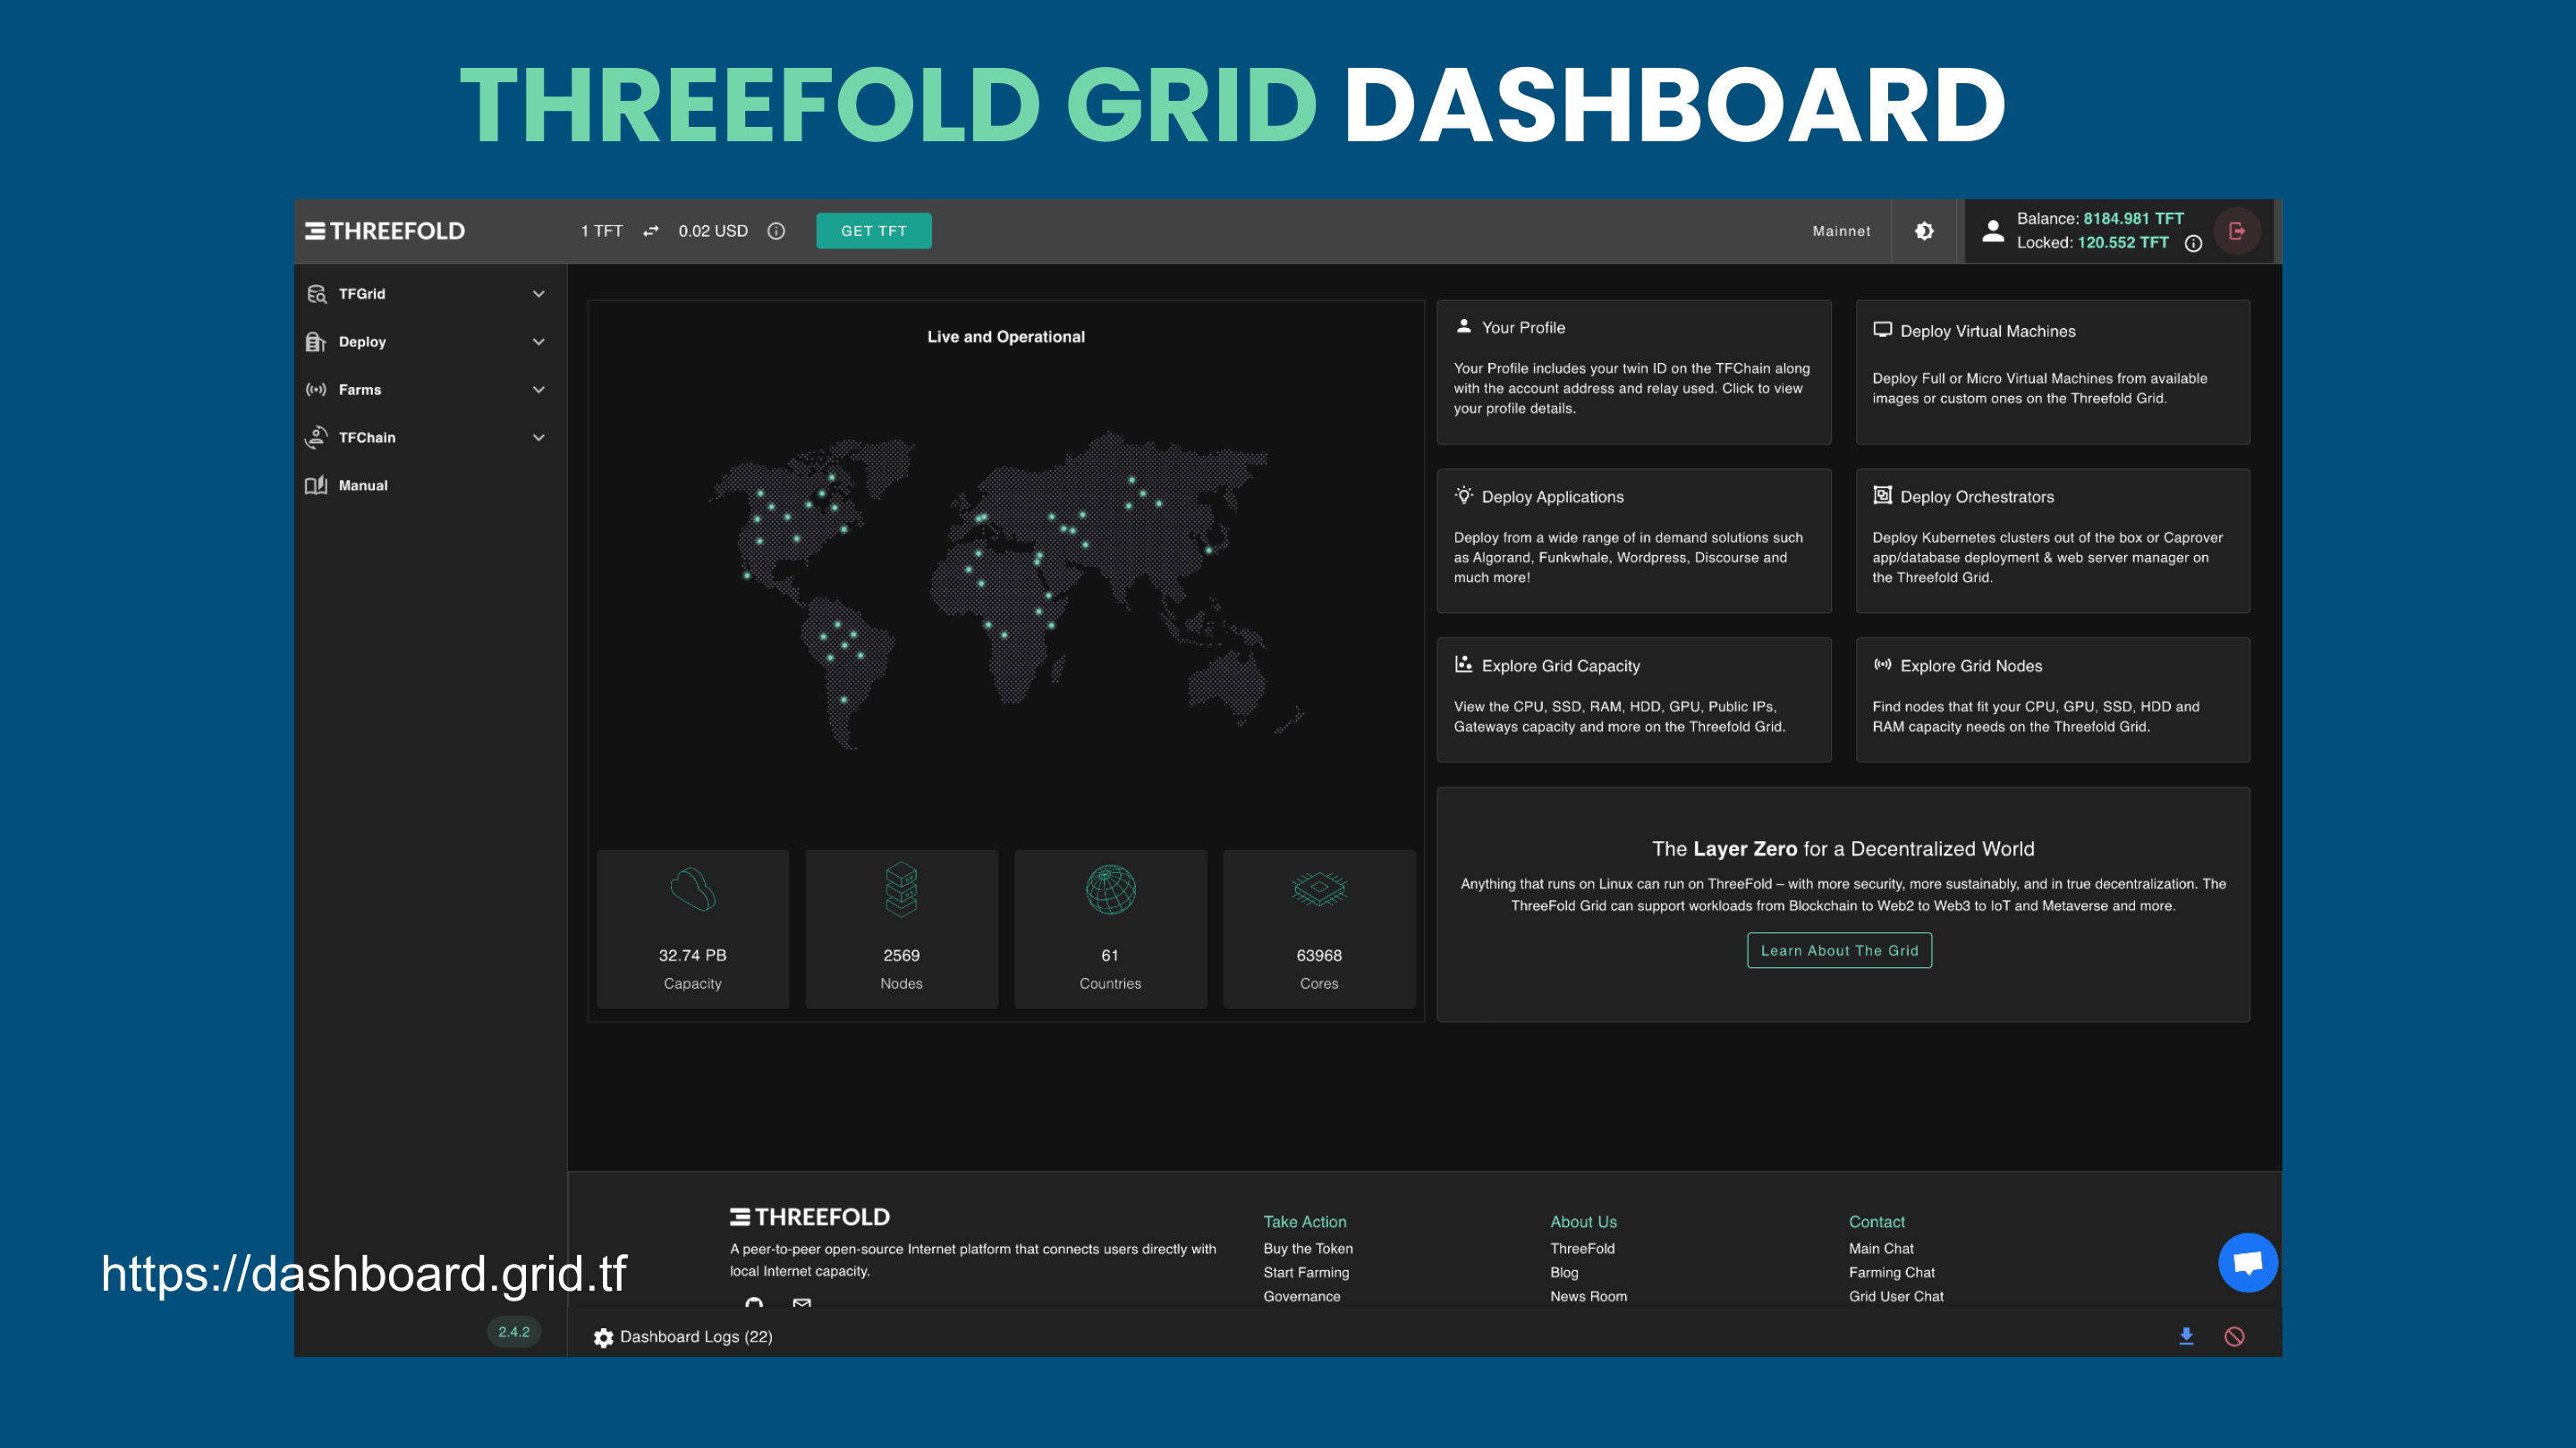This screenshot has width=2576, height=1448.
Task: Click the TFT to USD swap arrows icon
Action: 651,231
